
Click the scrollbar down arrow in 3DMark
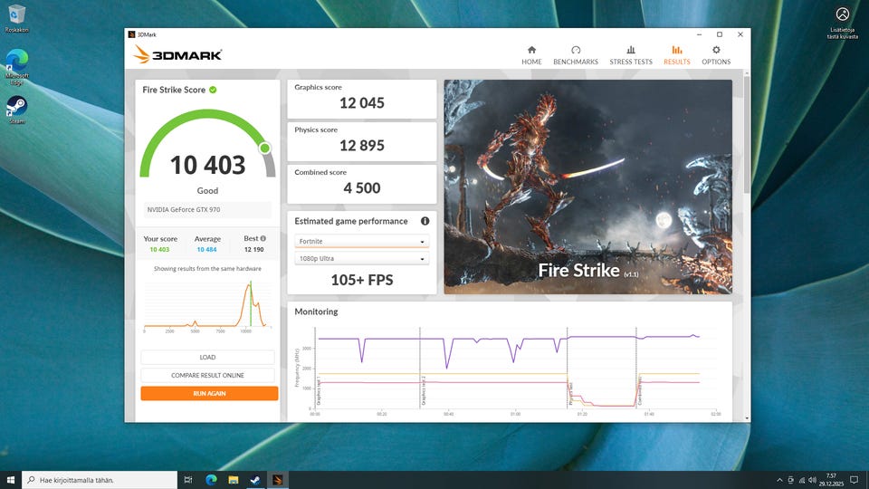[747, 418]
